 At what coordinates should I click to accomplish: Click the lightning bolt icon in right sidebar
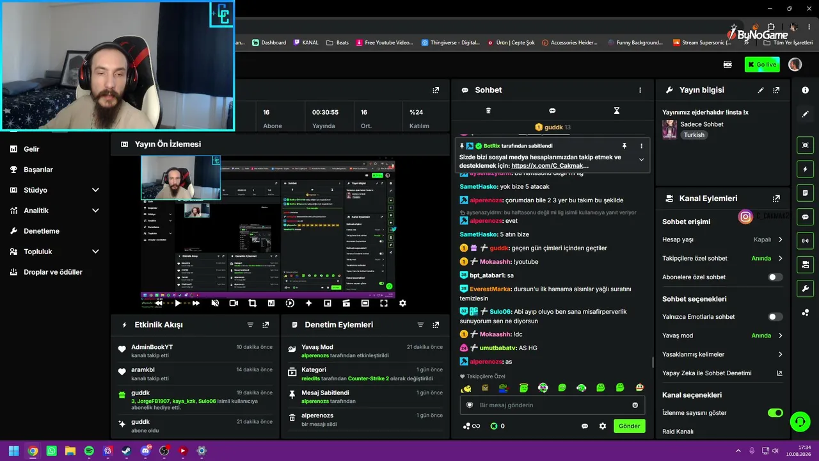[805, 169]
